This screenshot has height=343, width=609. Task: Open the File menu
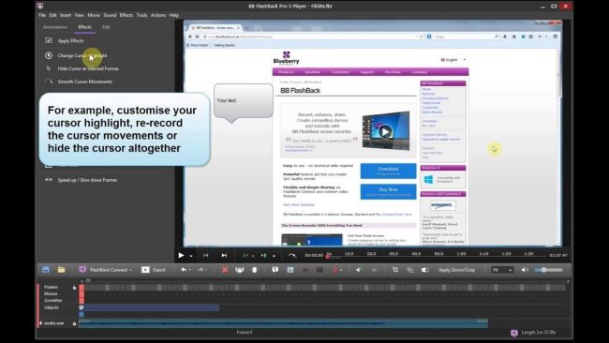(x=42, y=15)
